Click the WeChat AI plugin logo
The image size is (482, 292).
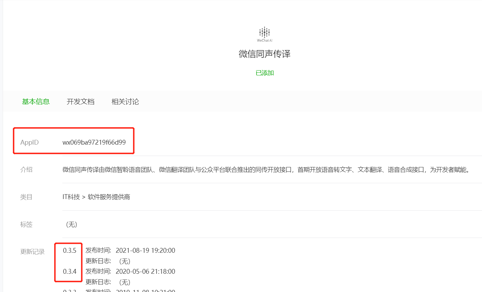[264, 34]
